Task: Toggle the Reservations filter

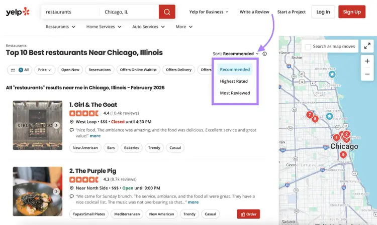Action: (100, 70)
